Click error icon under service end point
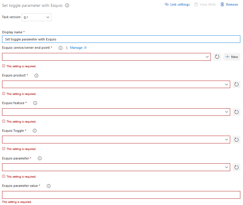243x205 pixels. click(x=4, y=66)
